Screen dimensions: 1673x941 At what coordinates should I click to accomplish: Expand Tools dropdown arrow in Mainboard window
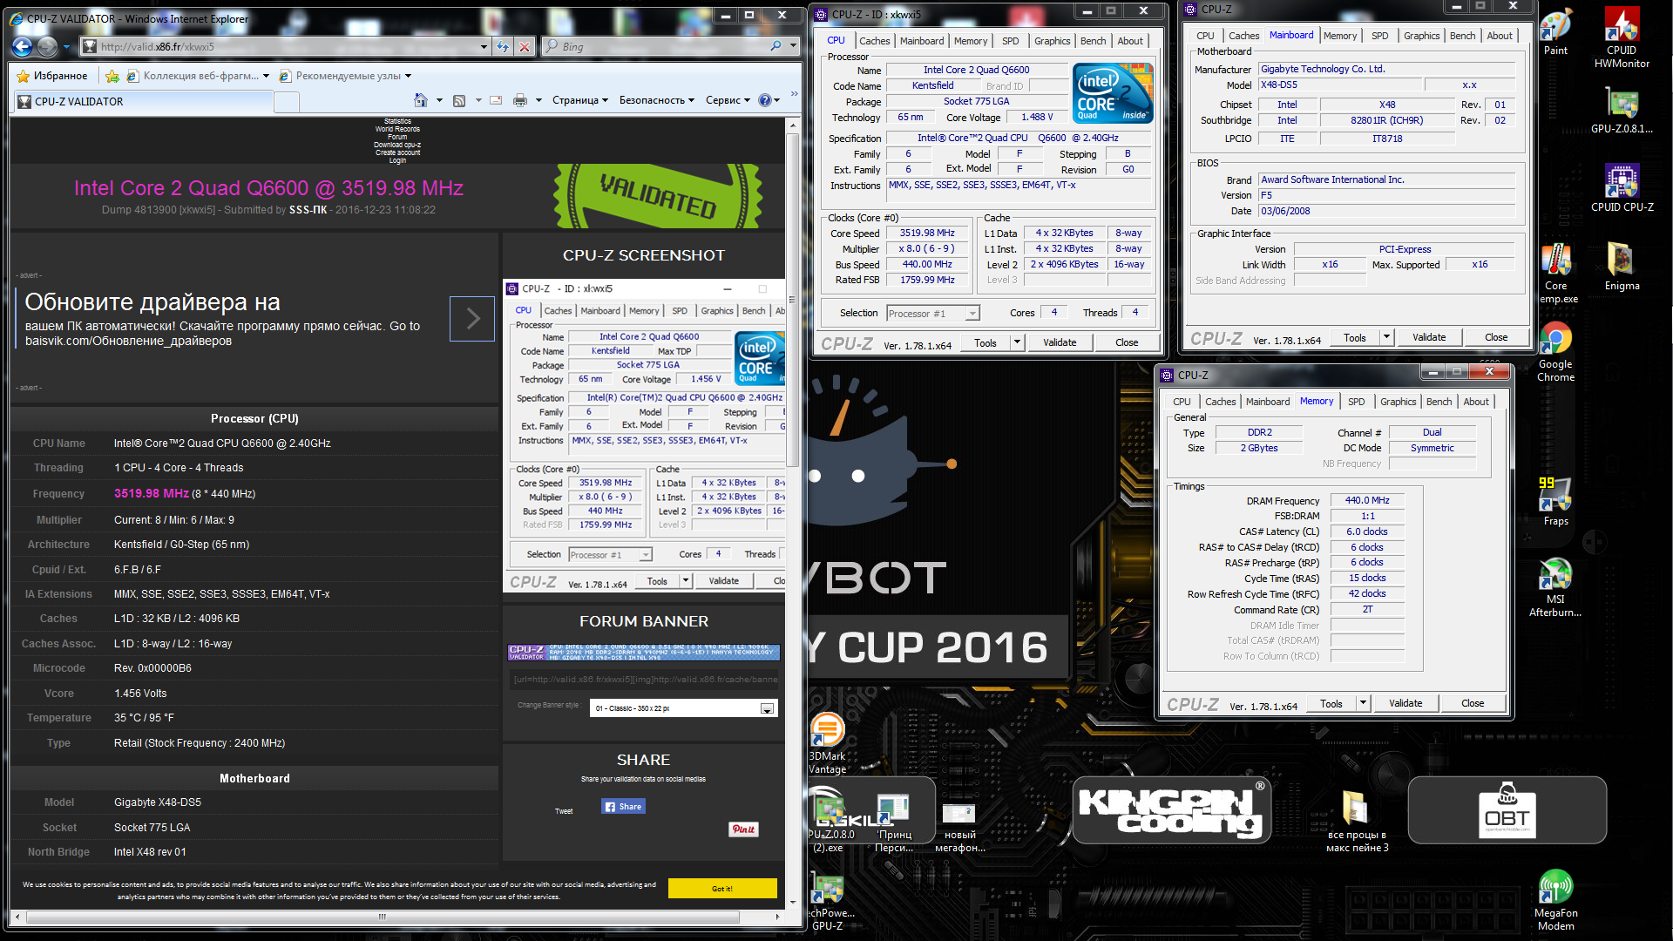point(1386,337)
